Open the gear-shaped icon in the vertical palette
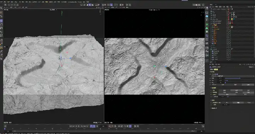Viewport: 255px width, 134px height. click(207, 32)
